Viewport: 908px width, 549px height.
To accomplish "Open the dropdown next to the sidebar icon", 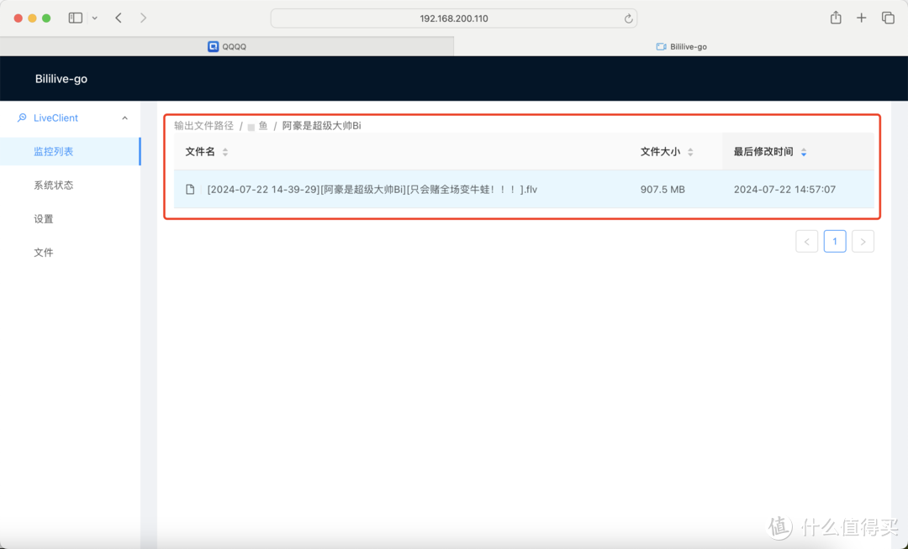I will point(92,17).
